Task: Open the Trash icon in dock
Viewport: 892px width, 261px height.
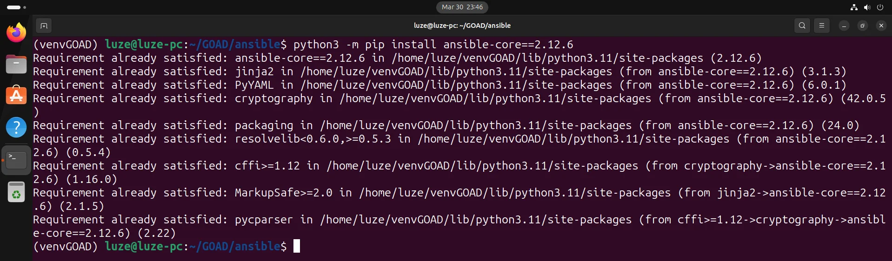Action: (16, 192)
